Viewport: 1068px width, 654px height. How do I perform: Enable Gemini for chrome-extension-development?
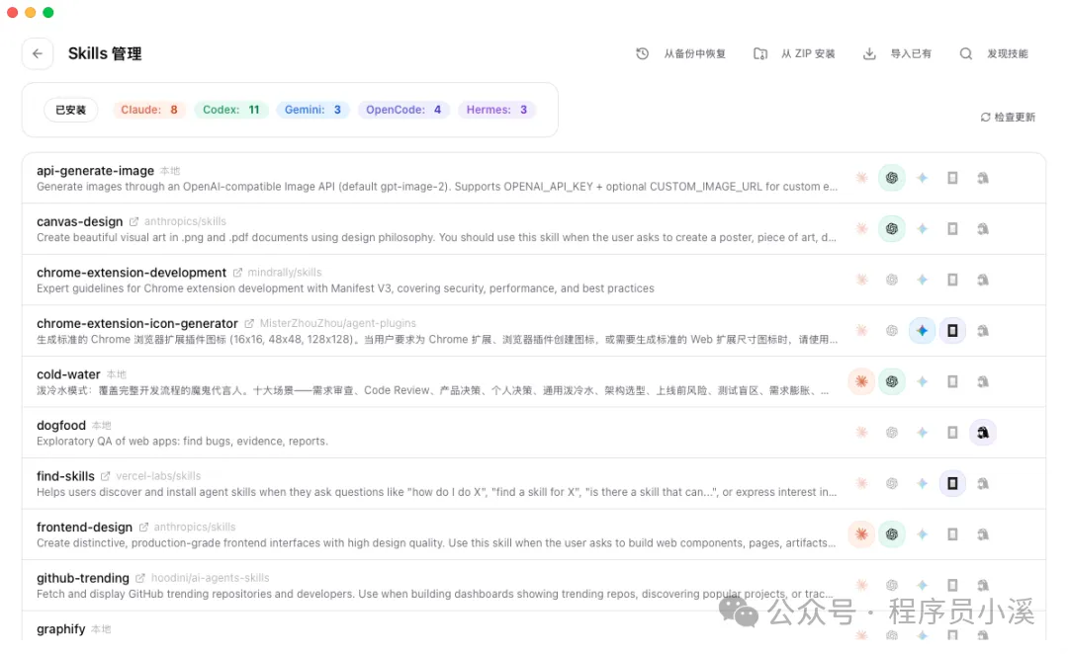(923, 281)
